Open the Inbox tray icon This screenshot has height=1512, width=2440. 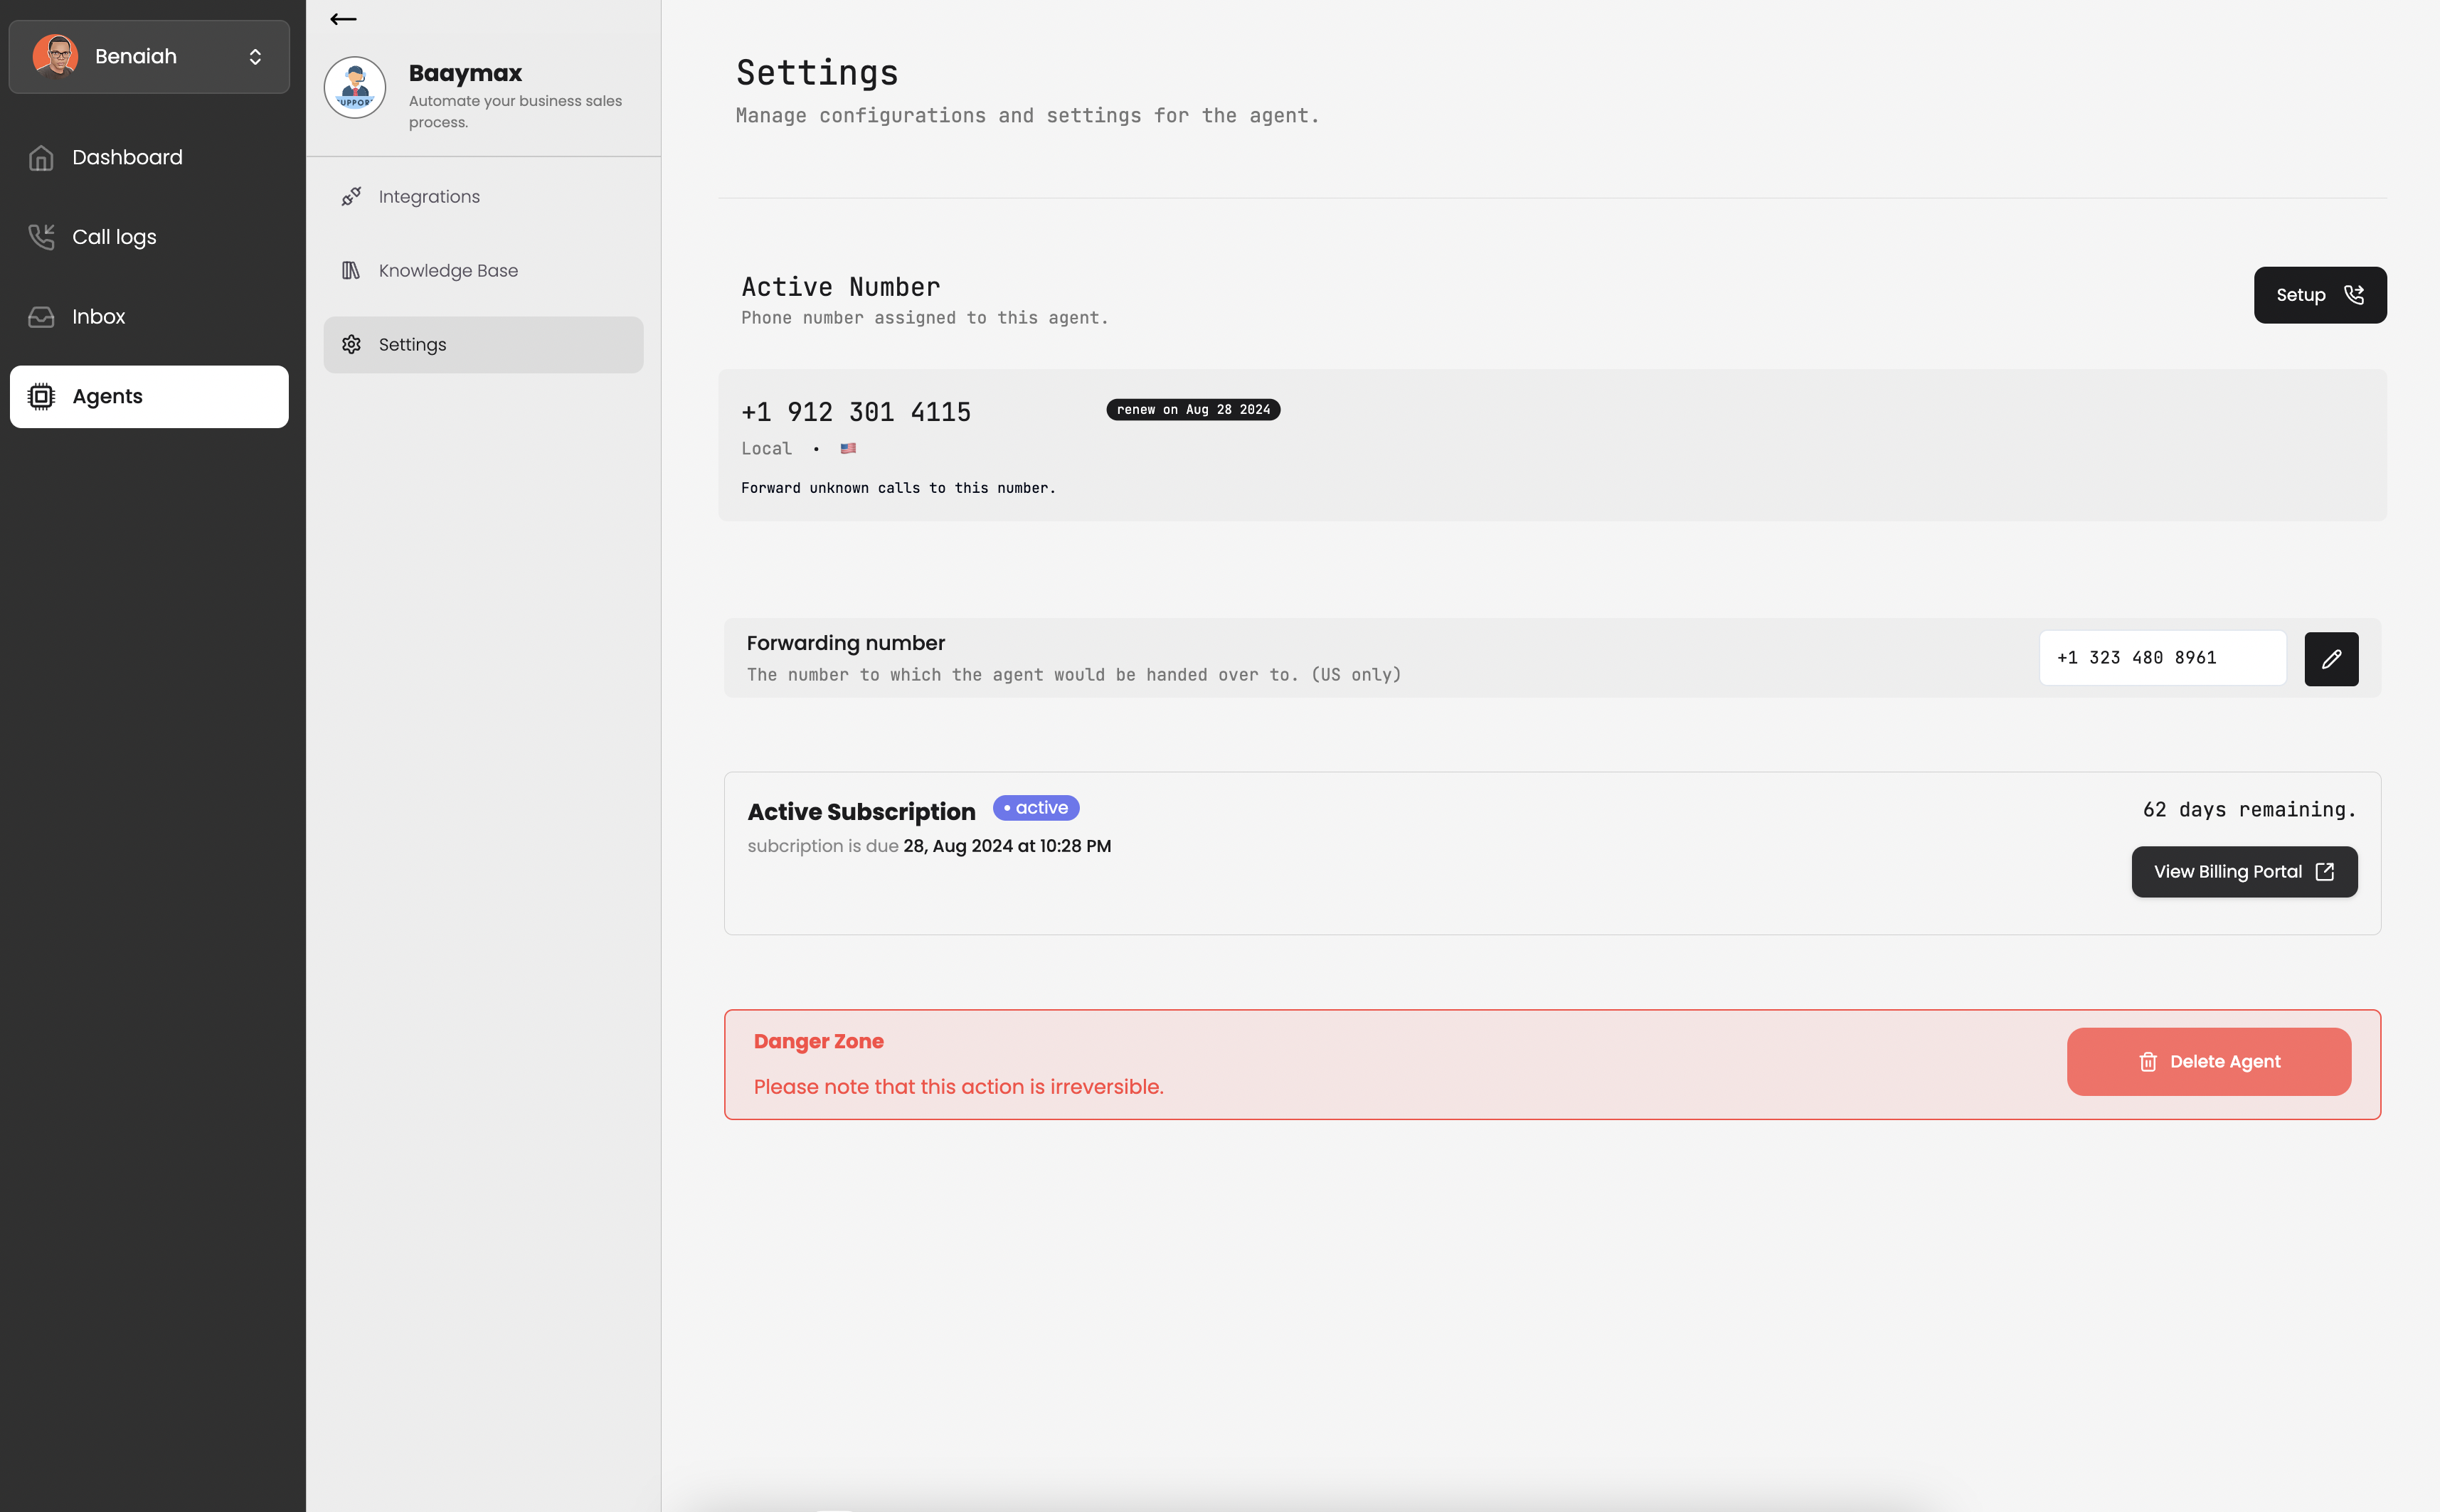(41, 317)
